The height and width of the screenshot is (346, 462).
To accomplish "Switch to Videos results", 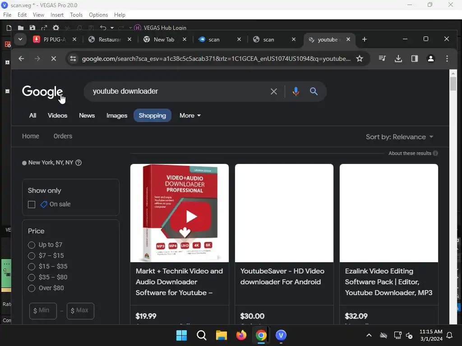I will pyautogui.click(x=57, y=115).
